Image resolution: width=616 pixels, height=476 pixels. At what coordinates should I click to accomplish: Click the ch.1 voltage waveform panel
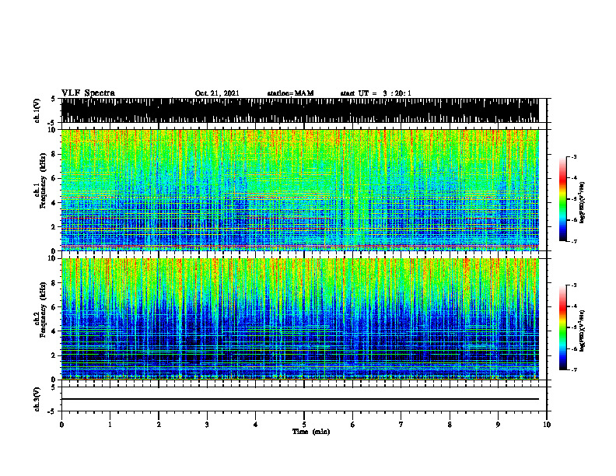pos(299,110)
